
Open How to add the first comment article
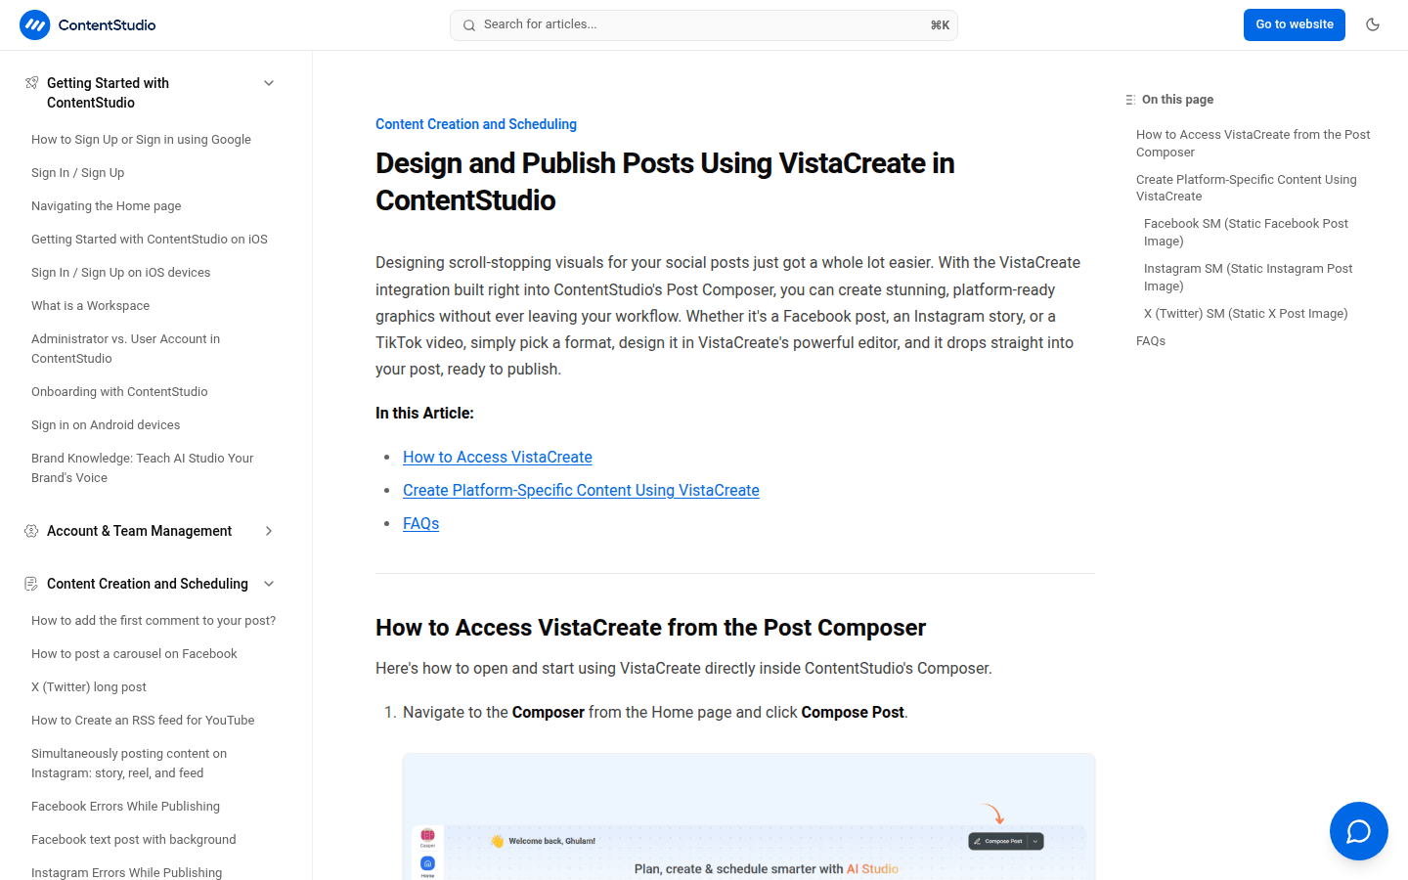[154, 621]
